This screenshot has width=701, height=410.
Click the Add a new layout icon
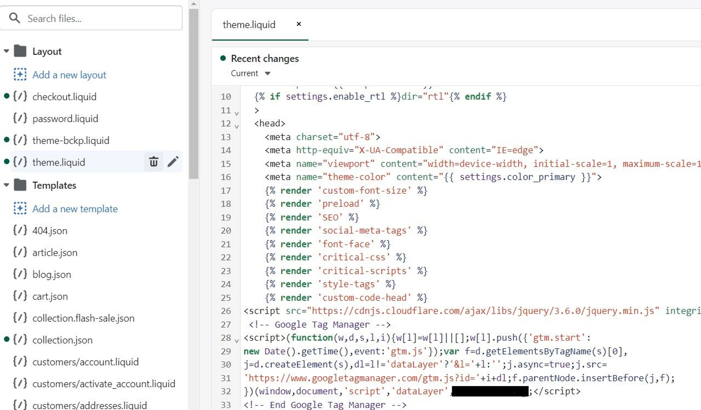pos(20,75)
